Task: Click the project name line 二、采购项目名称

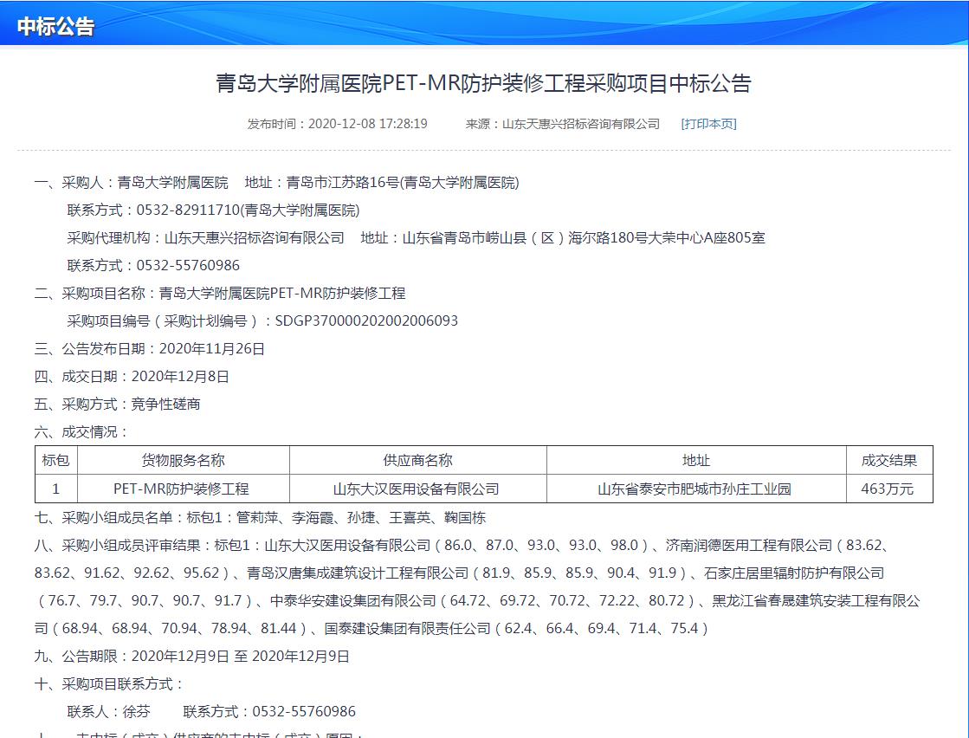Action: click(220, 293)
